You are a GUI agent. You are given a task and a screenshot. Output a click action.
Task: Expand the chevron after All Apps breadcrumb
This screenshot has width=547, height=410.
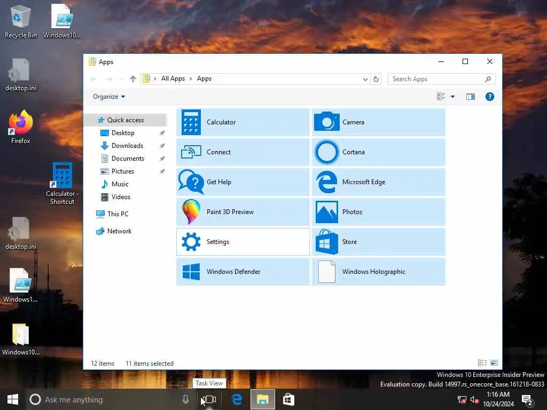(x=191, y=79)
